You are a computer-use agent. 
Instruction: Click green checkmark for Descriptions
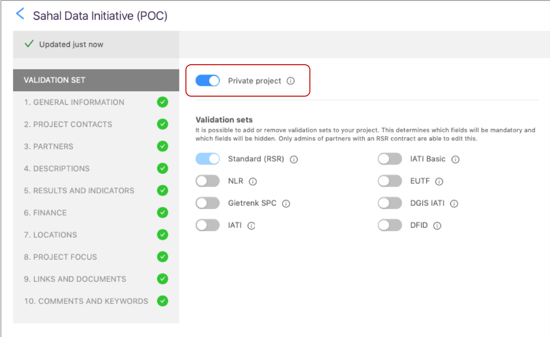point(162,168)
